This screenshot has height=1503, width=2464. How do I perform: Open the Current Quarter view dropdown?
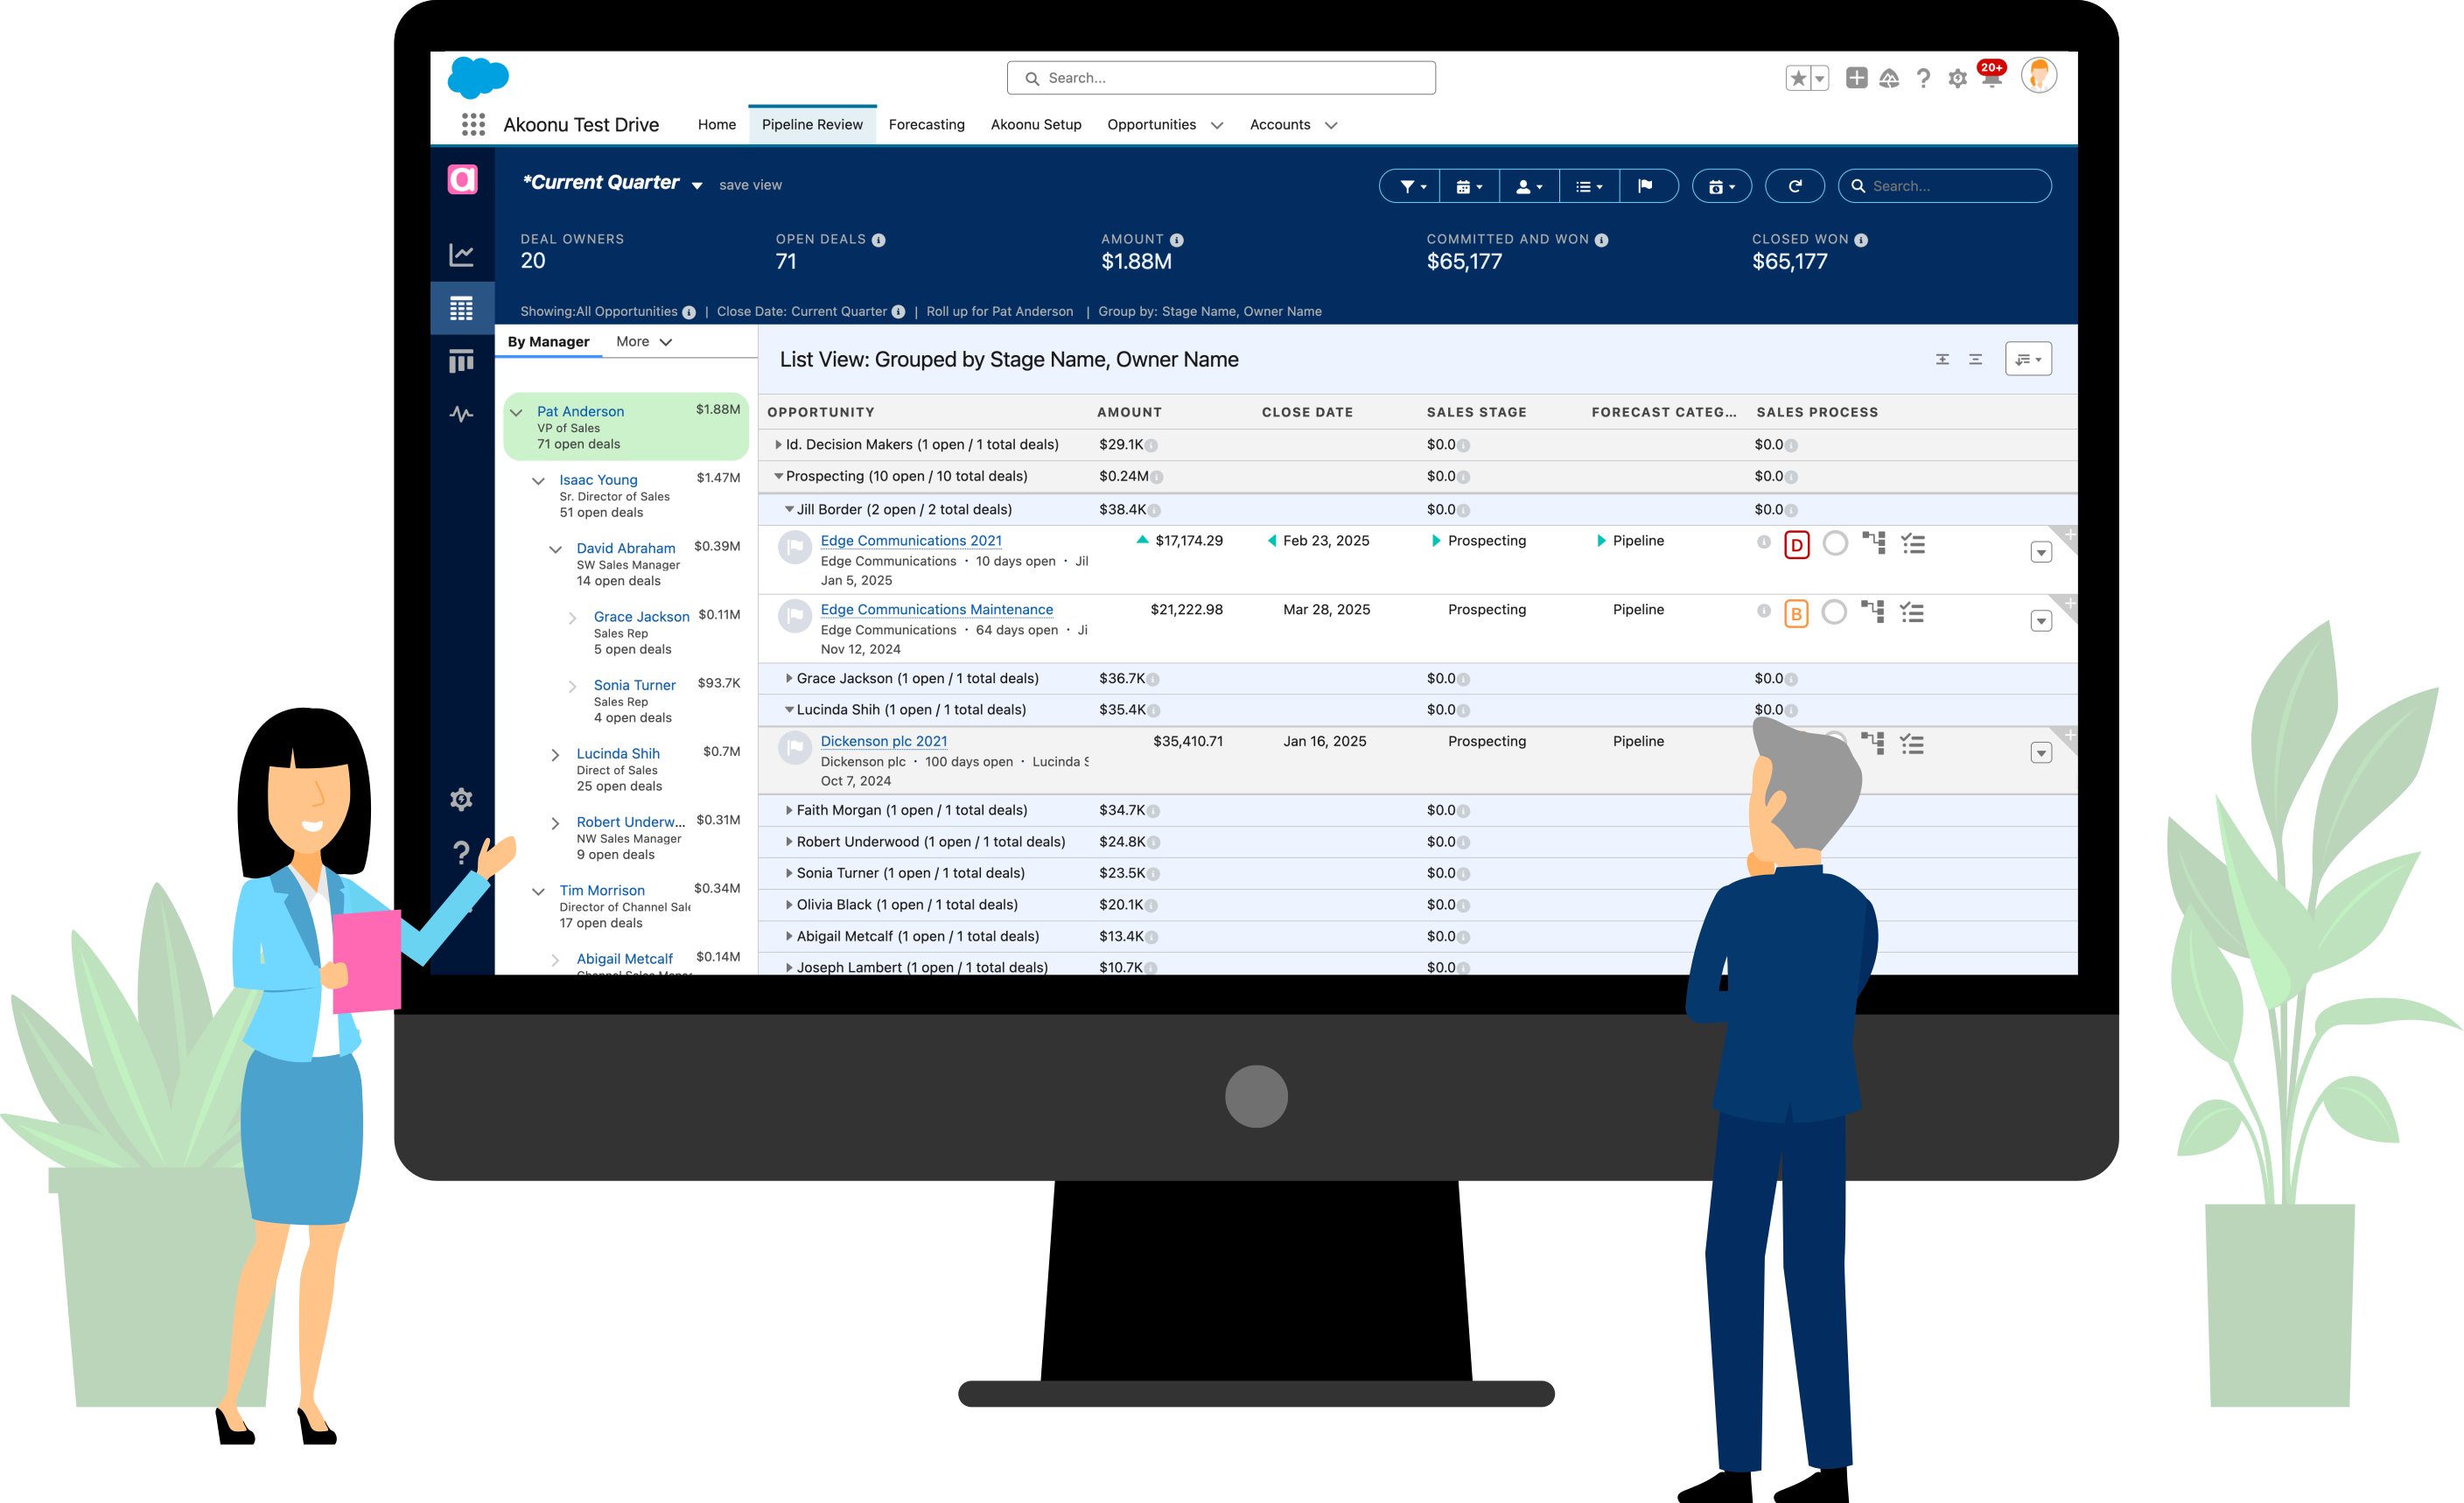[x=697, y=185]
